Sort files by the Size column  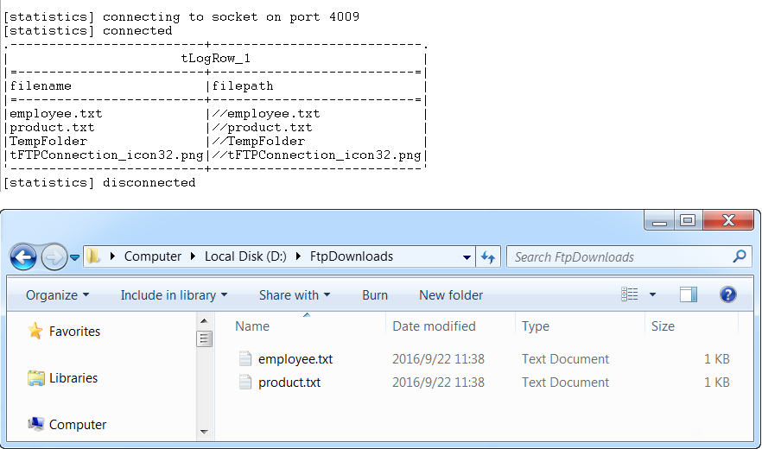pyautogui.click(x=663, y=326)
